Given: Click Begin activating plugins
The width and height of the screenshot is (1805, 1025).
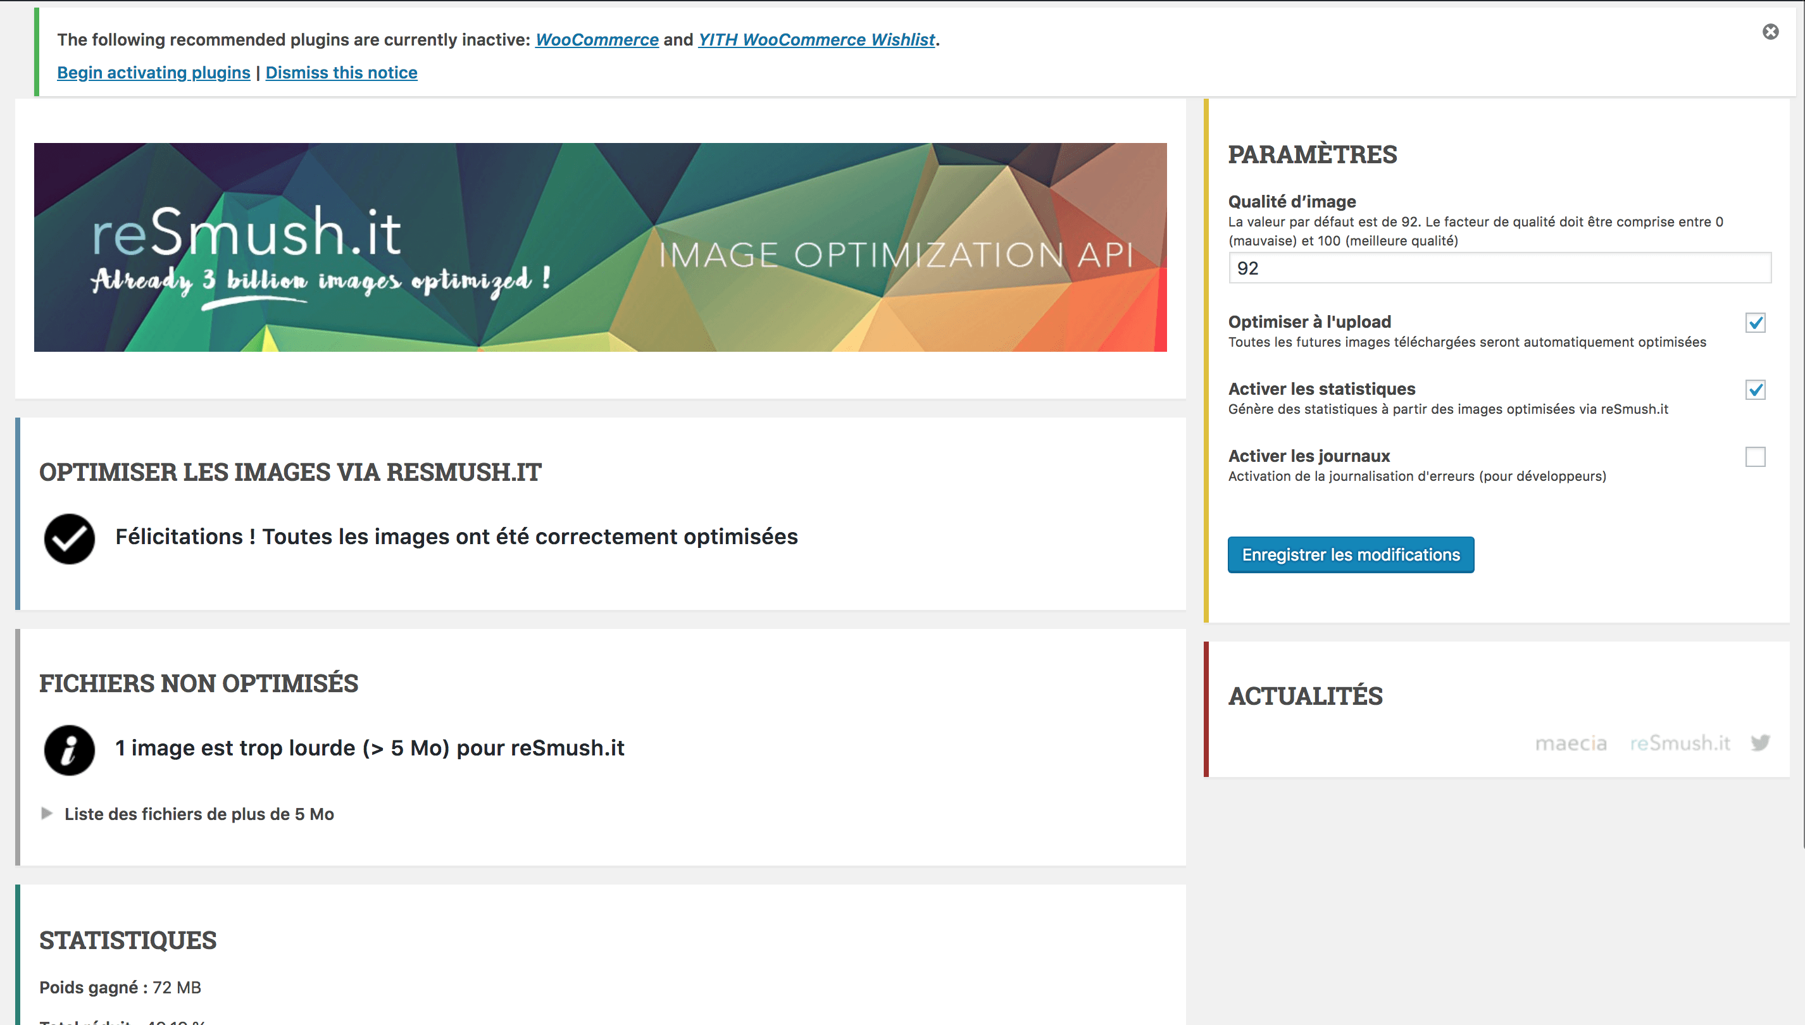Looking at the screenshot, I should (153, 73).
